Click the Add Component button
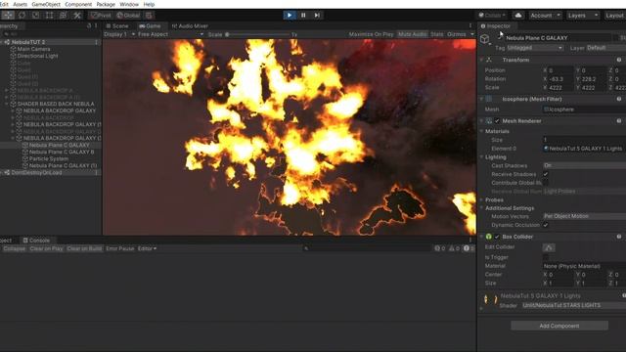 pos(559,326)
